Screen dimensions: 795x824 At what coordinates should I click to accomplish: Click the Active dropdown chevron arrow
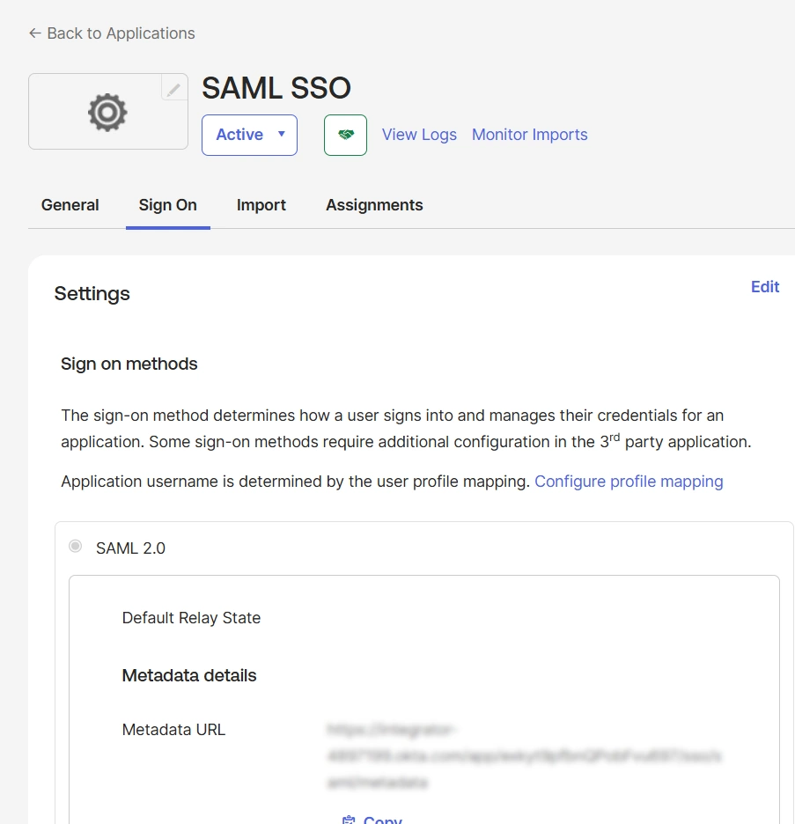tap(283, 135)
